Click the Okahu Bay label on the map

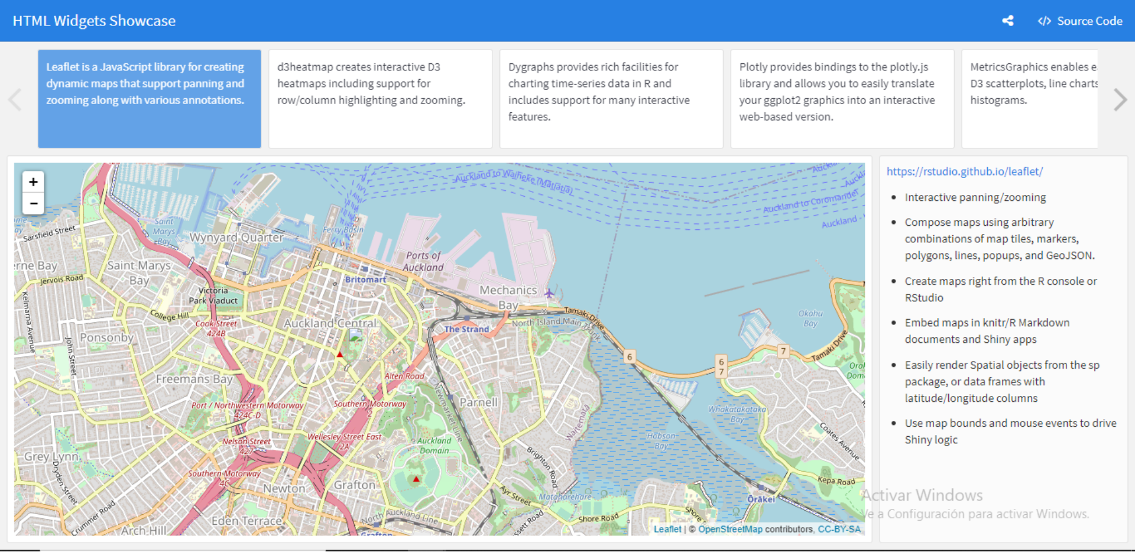point(810,319)
